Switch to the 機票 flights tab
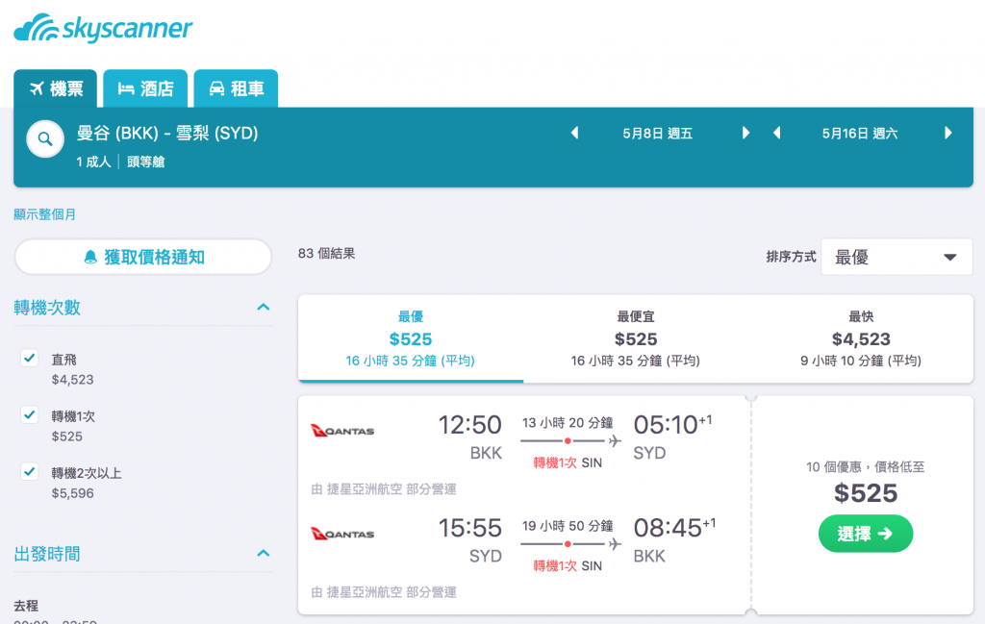Viewport: 985px width, 624px height. click(x=55, y=88)
